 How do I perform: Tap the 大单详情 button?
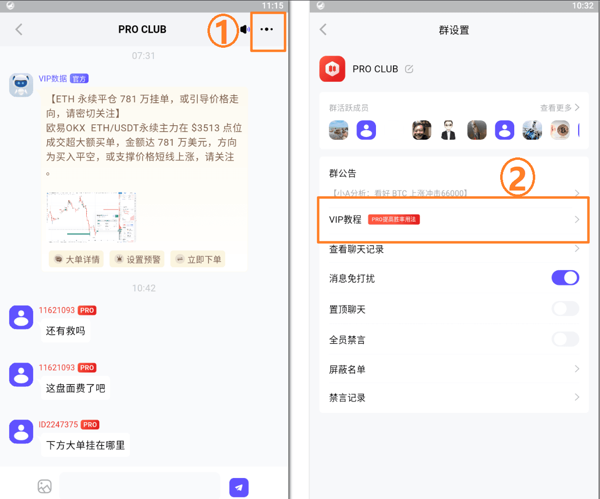[76, 260]
